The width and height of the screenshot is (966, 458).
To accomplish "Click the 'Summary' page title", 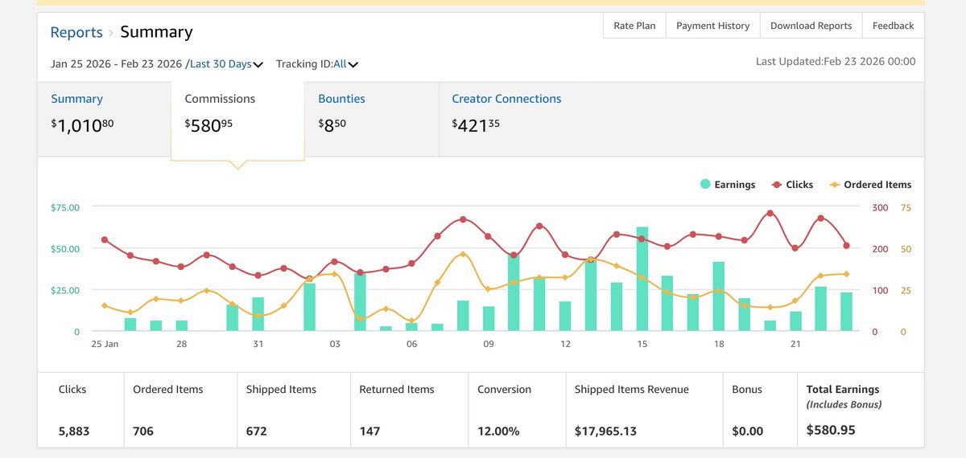I will [156, 32].
